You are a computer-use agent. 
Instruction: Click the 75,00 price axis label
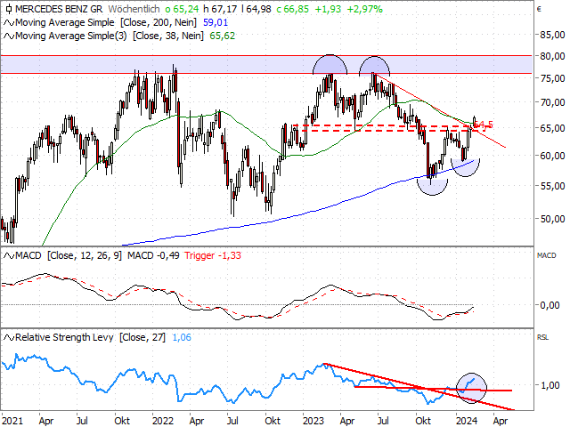coord(552,79)
